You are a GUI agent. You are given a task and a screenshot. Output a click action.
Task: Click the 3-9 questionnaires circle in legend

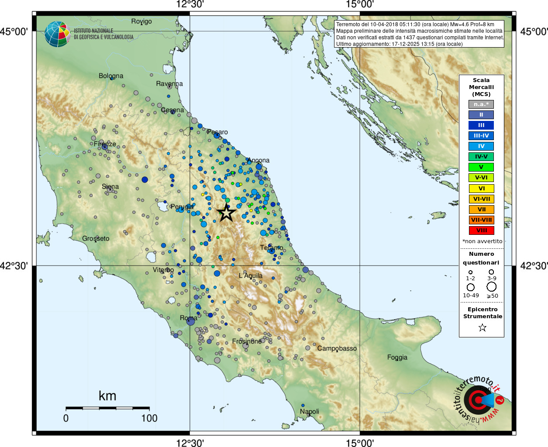(491, 272)
